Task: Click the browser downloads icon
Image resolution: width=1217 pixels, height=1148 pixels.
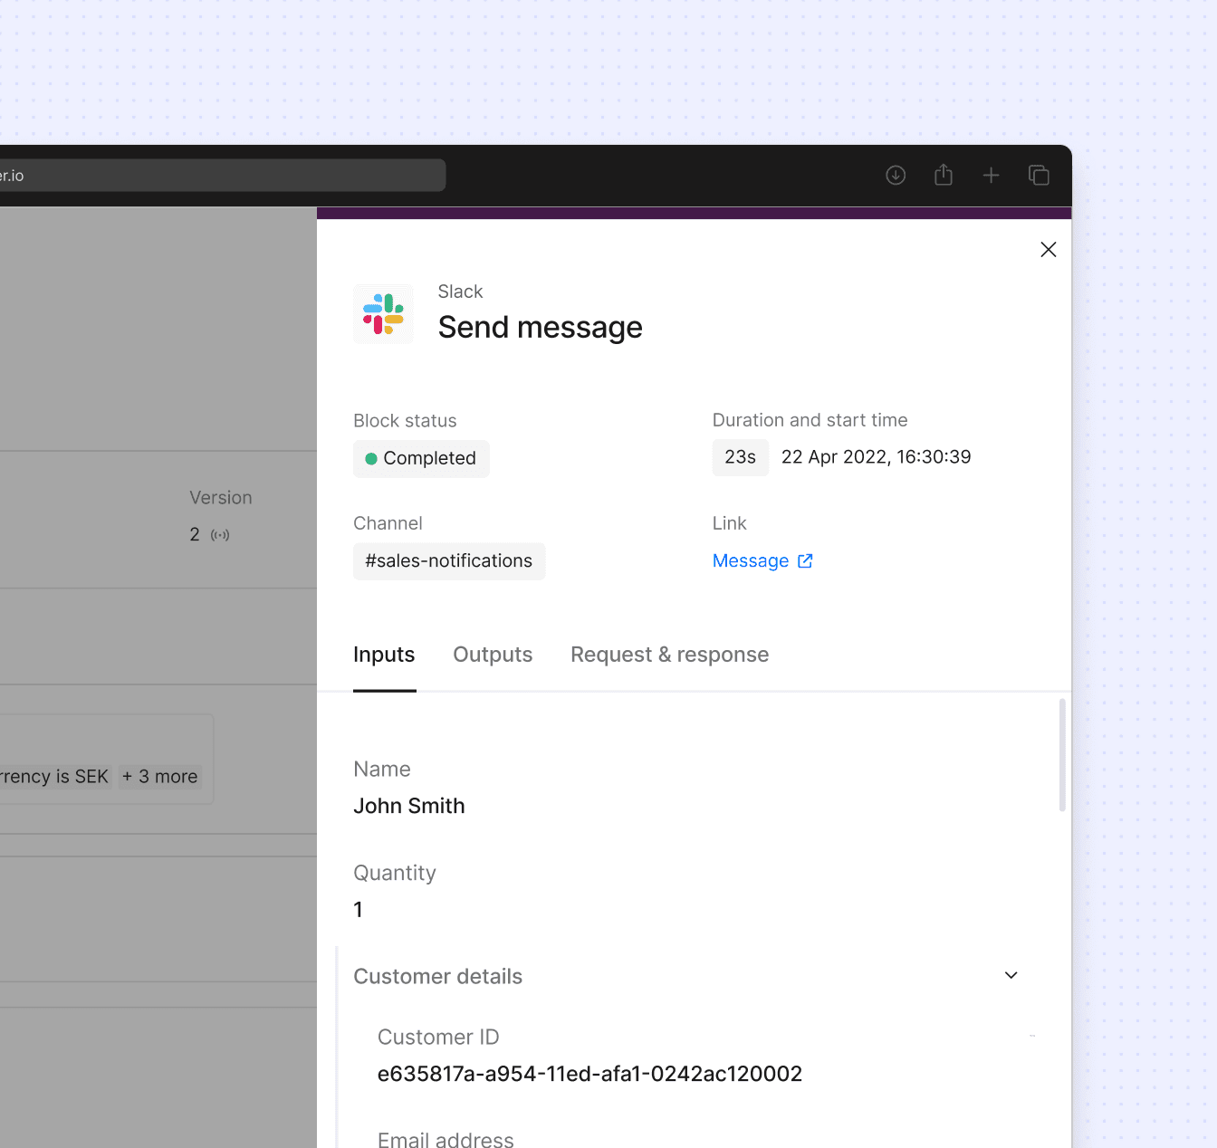Action: [x=896, y=176]
